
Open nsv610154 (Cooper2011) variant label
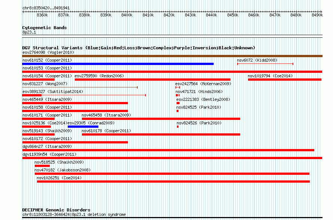[x=47, y=76]
